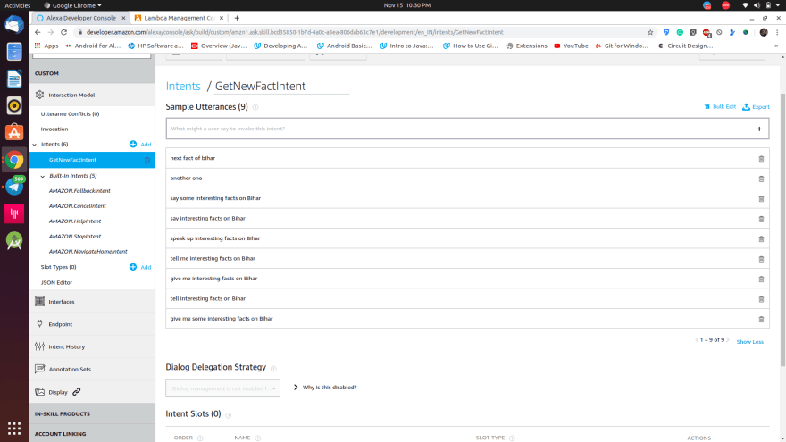Open a new Chrome tab
This screenshot has width=786, height=442.
(x=237, y=18)
